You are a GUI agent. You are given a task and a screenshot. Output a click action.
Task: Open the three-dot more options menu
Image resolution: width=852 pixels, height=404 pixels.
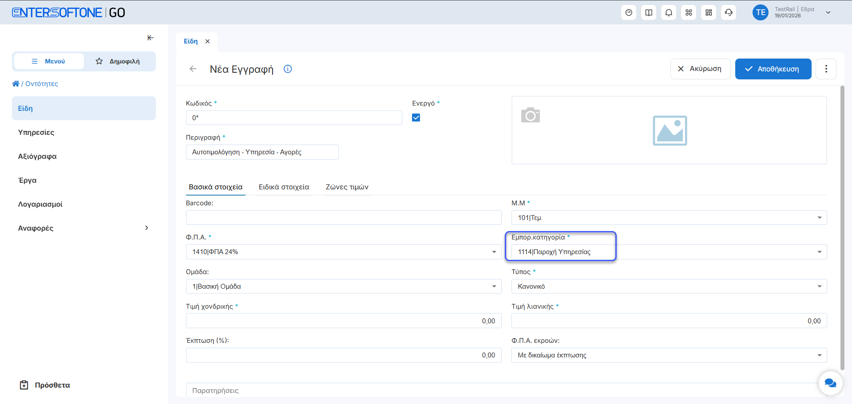pos(826,69)
